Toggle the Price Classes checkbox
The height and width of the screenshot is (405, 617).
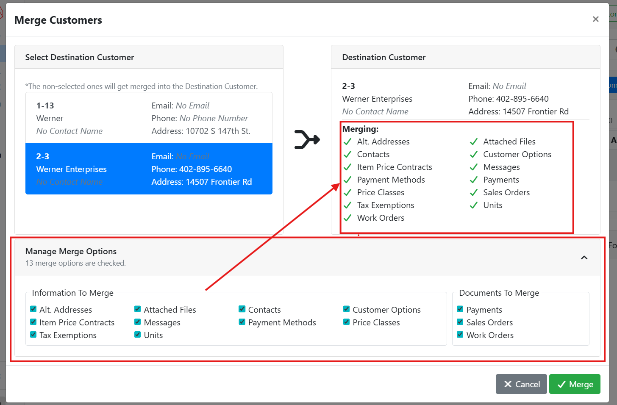[346, 322]
